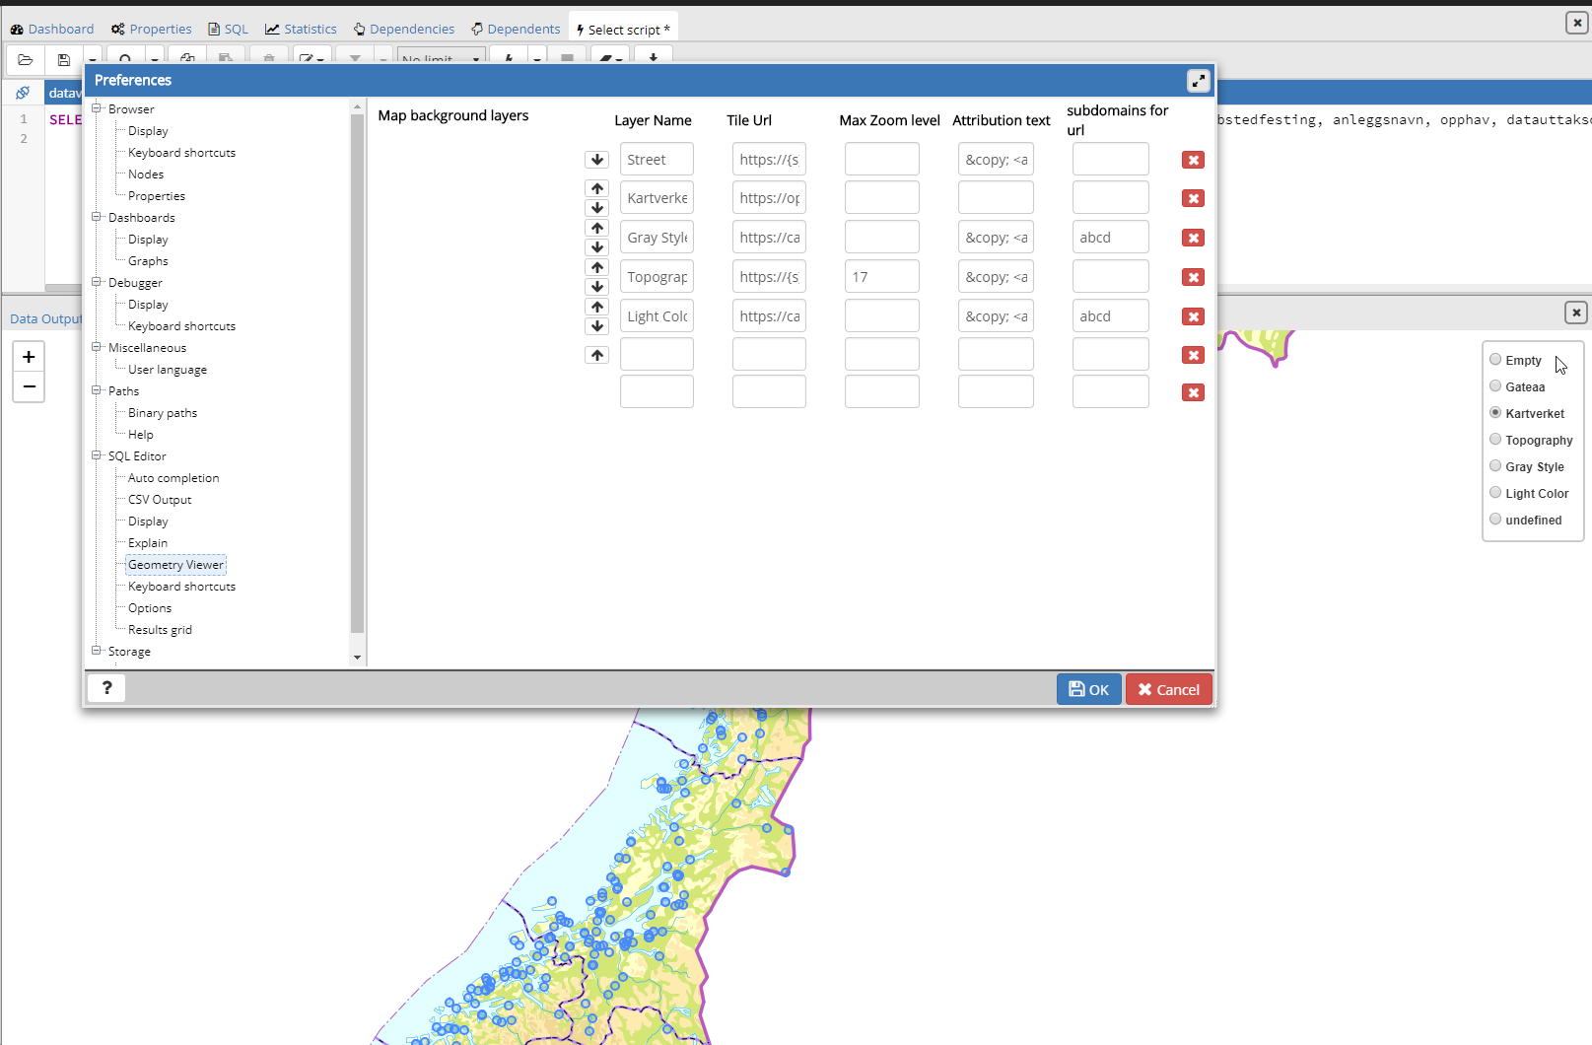Cancel the Preferences dialog
The image size is (1592, 1045).
click(1168, 689)
